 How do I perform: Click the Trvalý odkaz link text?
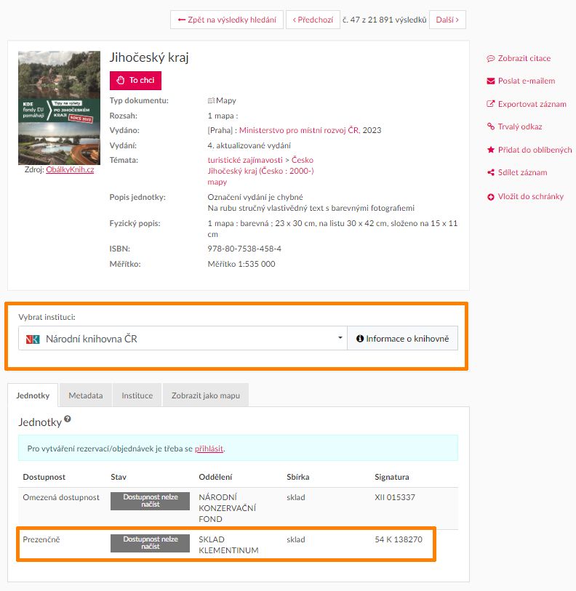520,126
